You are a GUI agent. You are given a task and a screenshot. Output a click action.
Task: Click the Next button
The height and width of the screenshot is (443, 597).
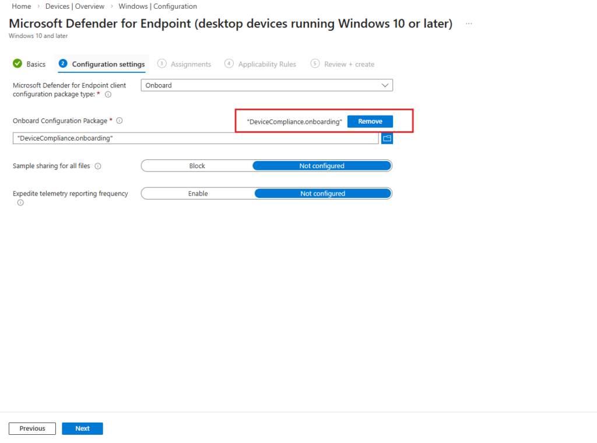82,428
